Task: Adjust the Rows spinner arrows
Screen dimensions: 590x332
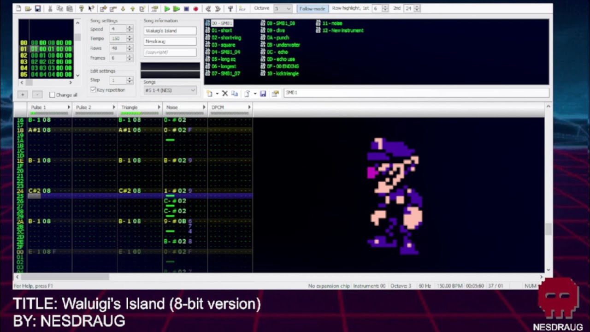Action: pyautogui.click(x=130, y=48)
